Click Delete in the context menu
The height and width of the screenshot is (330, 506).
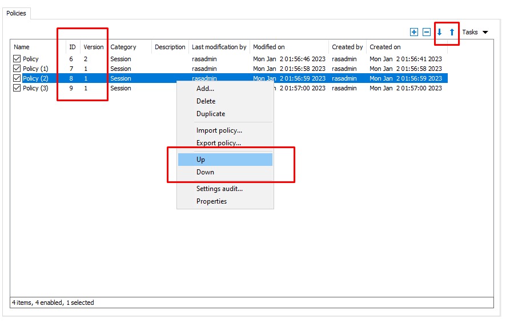tap(206, 101)
